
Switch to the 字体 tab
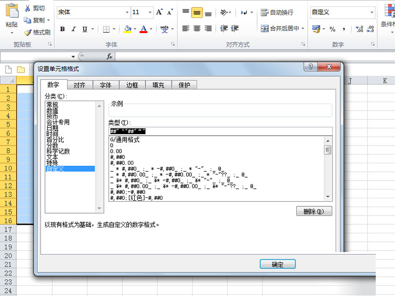[106, 85]
